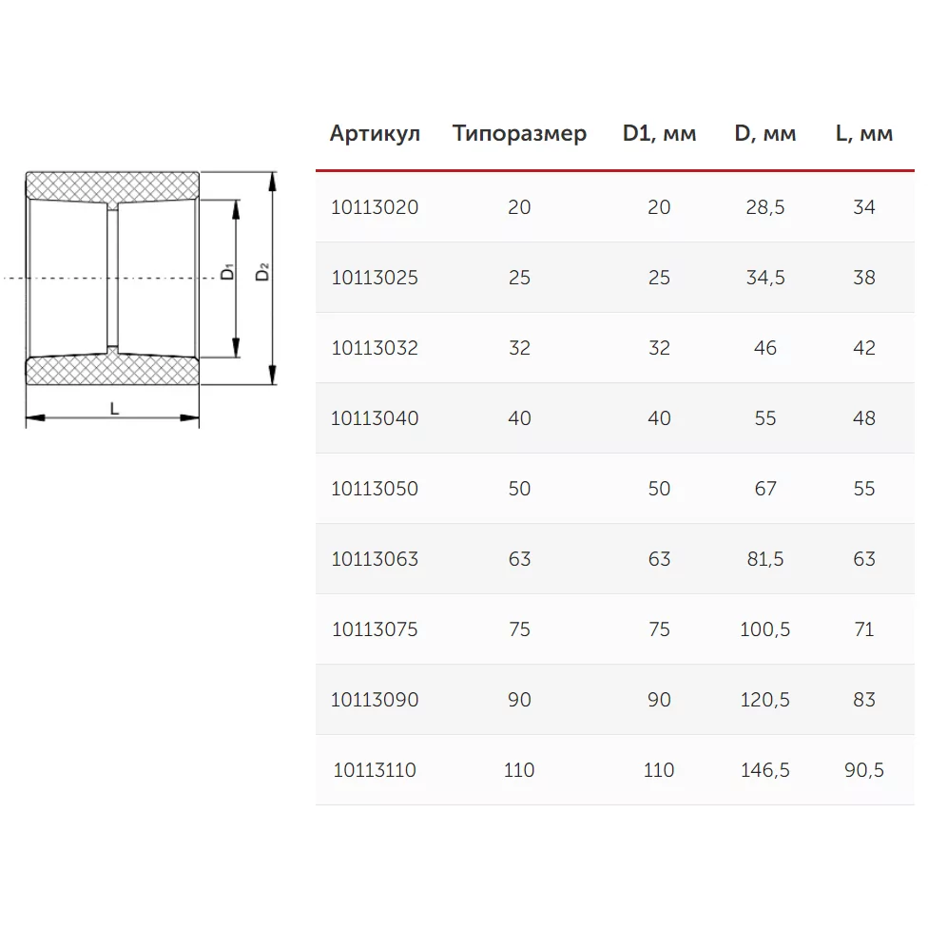Click the Типоразмер column header

(x=519, y=134)
